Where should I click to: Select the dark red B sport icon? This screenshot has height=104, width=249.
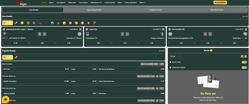(88, 23)
